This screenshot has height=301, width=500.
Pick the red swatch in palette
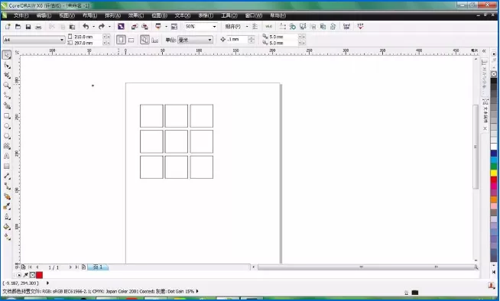tap(494, 180)
